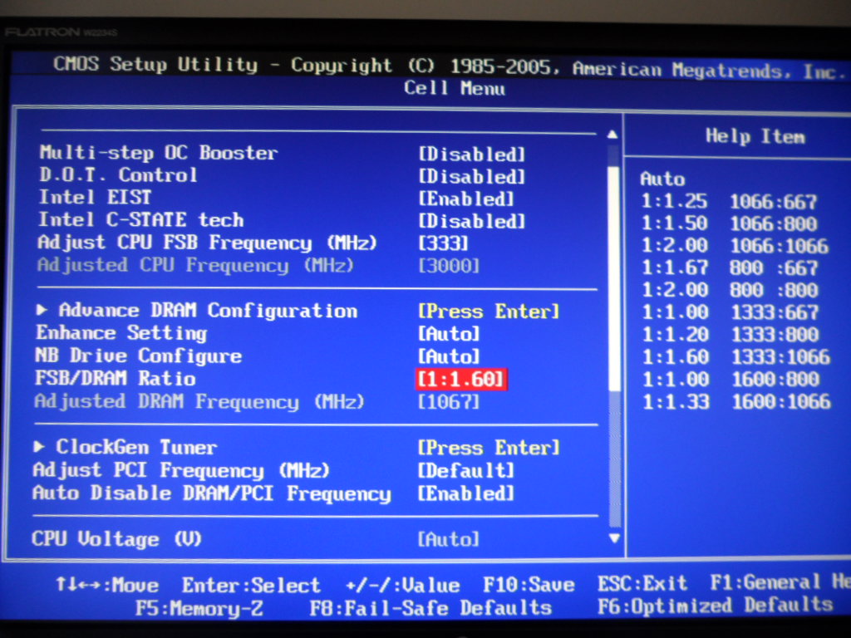Image resolution: width=851 pixels, height=638 pixels.
Task: Open Enhance Setting Auto value
Action: coord(449,334)
